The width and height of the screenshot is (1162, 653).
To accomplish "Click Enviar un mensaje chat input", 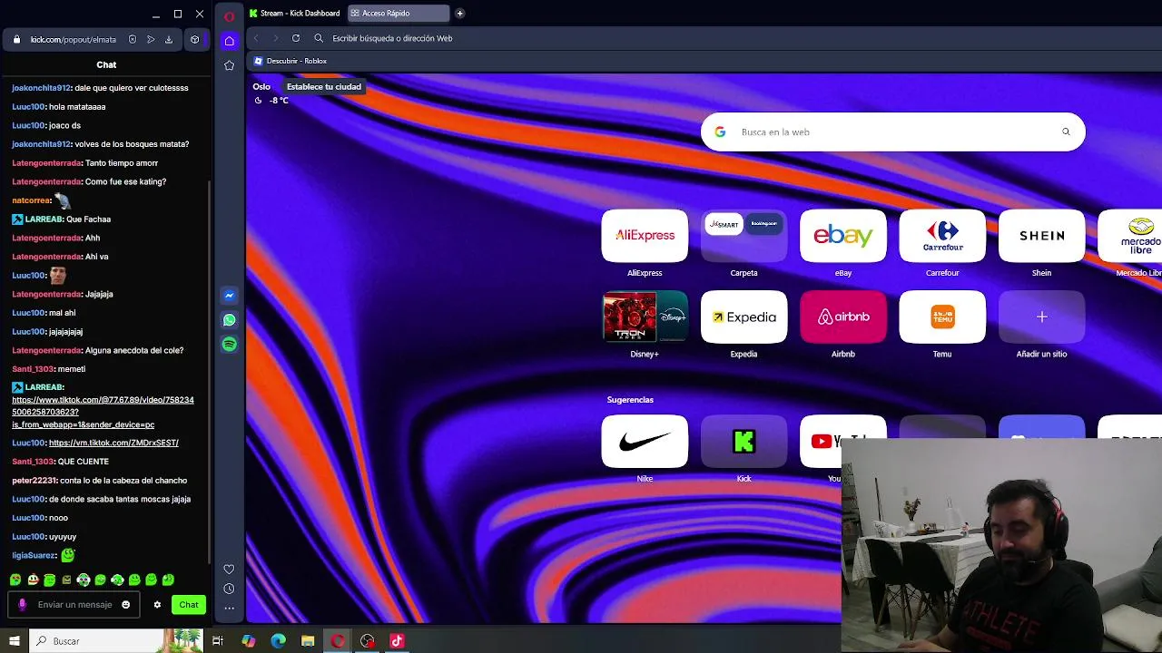I will click(75, 605).
